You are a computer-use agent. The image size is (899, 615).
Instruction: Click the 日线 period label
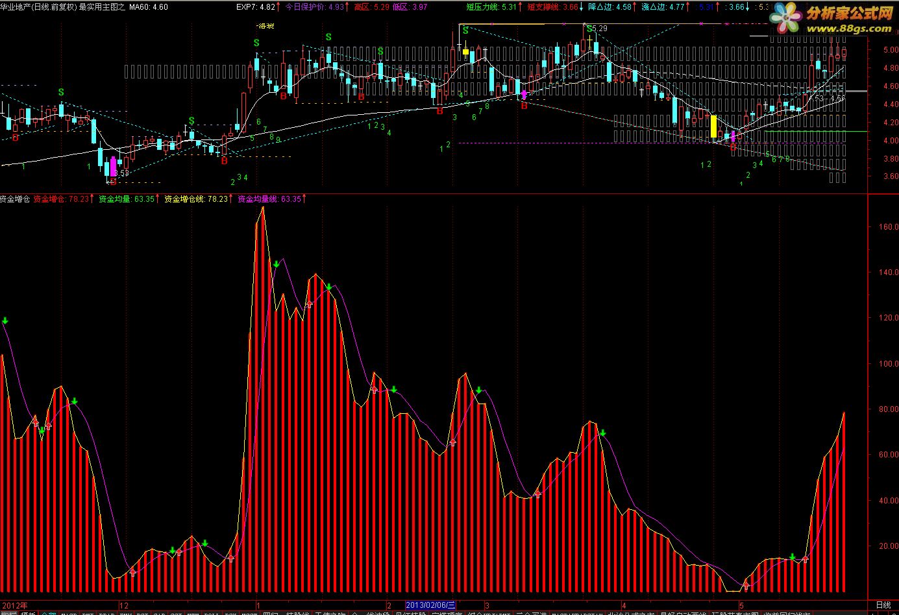click(883, 605)
